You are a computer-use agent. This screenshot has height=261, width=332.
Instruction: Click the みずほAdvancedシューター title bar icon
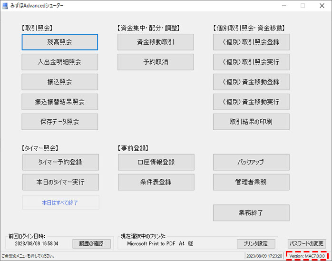[x=5, y=6]
